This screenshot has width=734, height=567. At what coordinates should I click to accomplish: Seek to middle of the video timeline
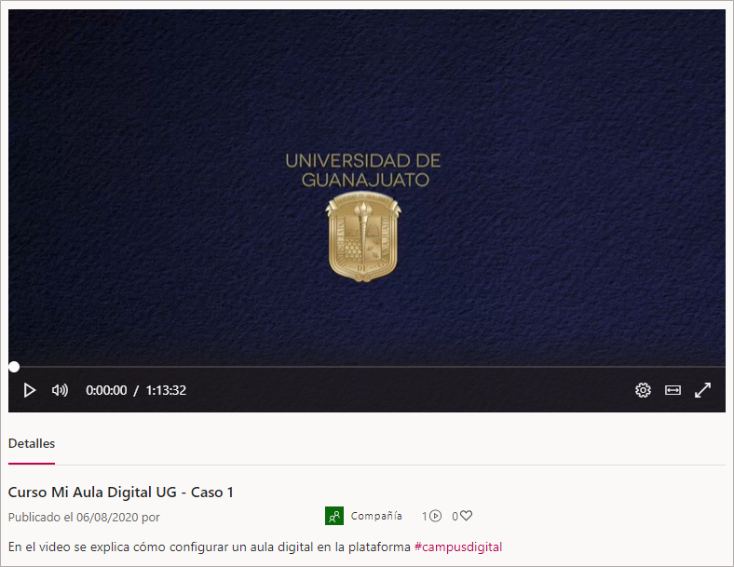click(x=367, y=367)
